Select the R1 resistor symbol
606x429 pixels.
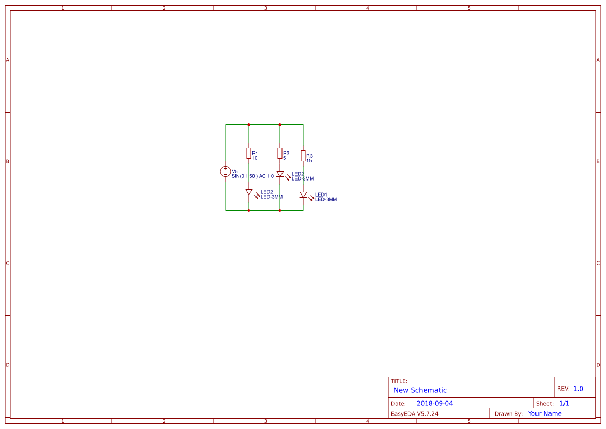pos(249,153)
